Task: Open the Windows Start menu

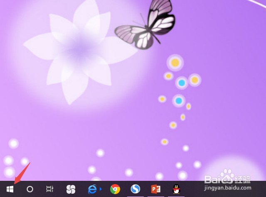Action: pos(10,189)
